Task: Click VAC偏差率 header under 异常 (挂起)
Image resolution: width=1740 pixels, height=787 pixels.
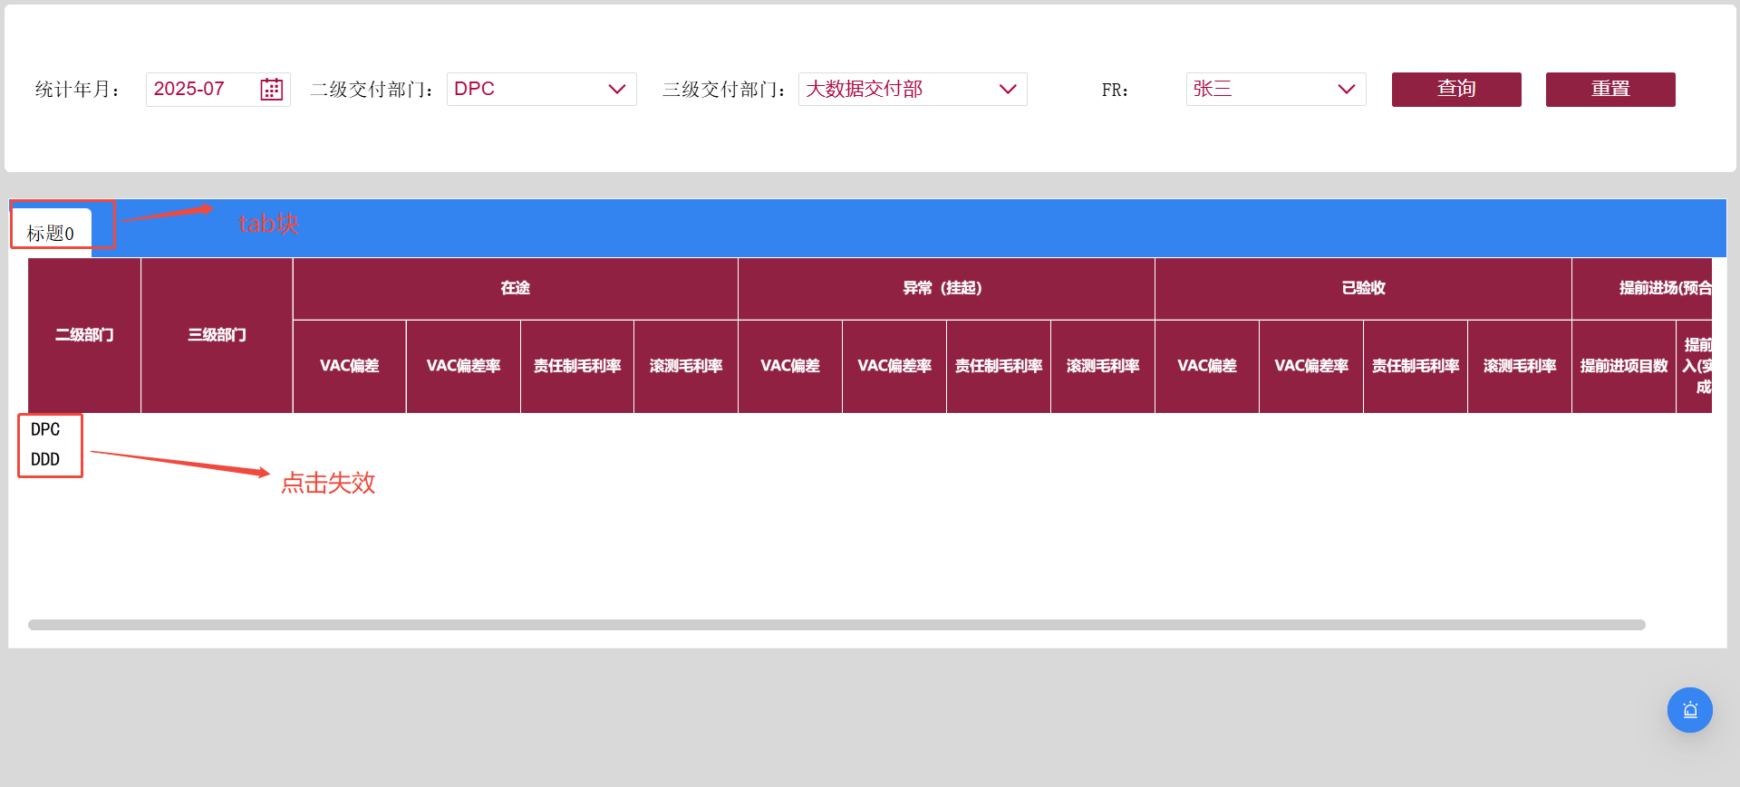Action: [x=894, y=366]
